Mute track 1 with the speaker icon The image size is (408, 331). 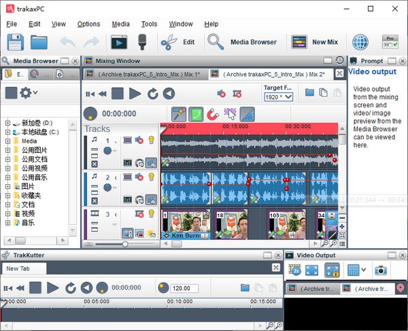click(139, 140)
